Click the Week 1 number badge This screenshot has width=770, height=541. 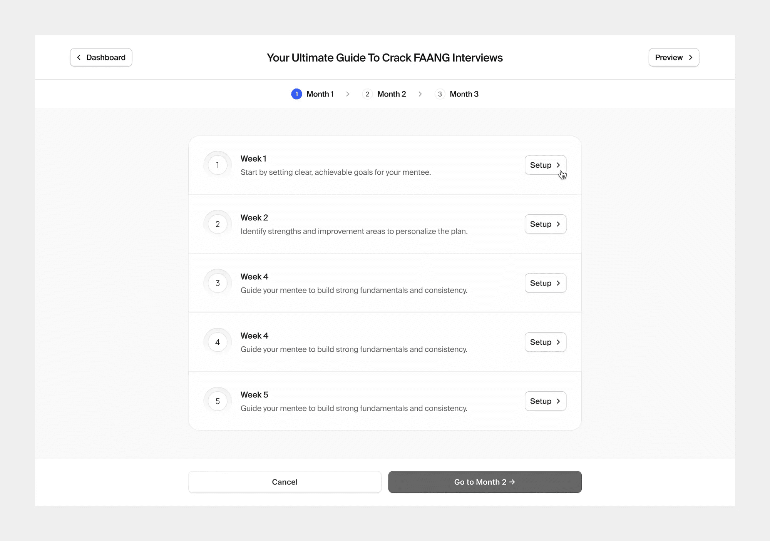[x=218, y=165]
